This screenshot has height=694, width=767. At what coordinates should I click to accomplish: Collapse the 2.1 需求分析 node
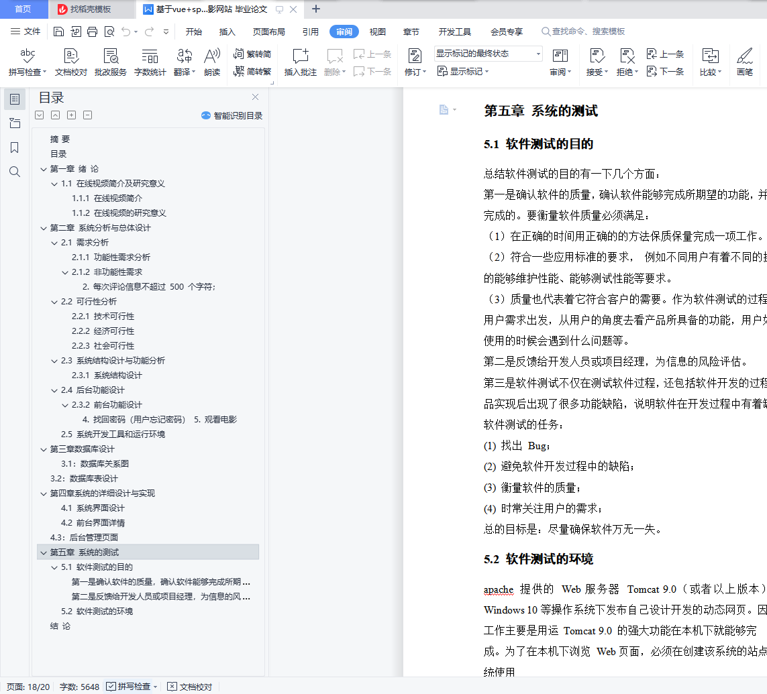point(54,243)
